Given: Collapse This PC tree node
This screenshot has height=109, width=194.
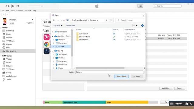Looking at the screenshot, I should point(52,51).
